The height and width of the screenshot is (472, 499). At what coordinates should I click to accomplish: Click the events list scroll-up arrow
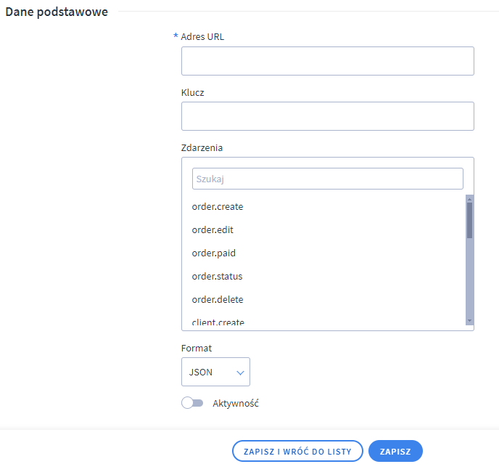470,199
